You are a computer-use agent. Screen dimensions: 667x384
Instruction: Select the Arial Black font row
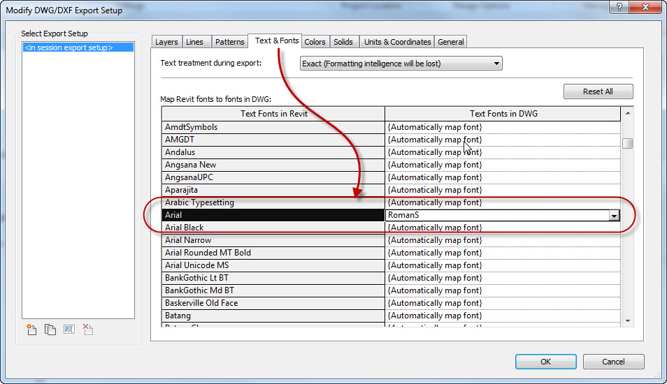coord(273,228)
